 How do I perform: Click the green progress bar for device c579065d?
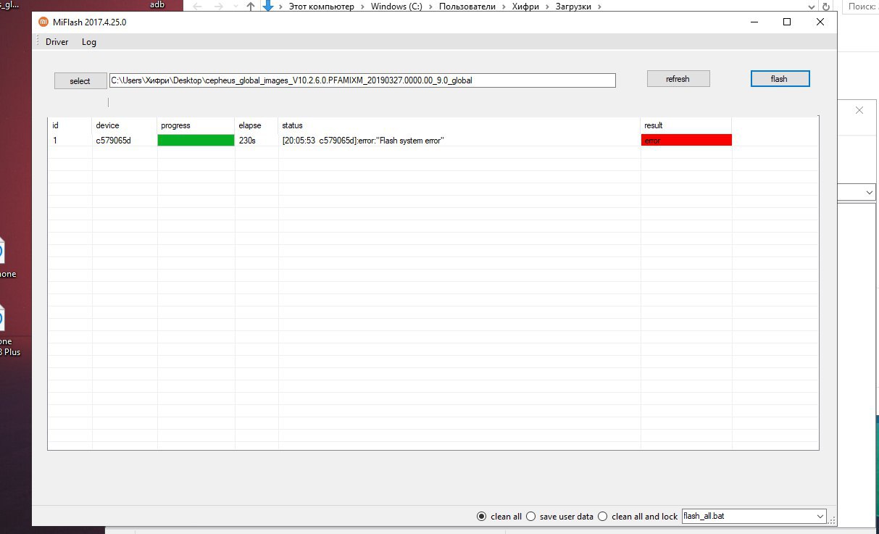(x=196, y=141)
